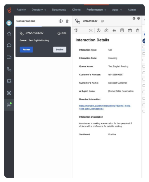The image size is (149, 182).
Task: Click the add participant person icon
Action: point(67,21)
